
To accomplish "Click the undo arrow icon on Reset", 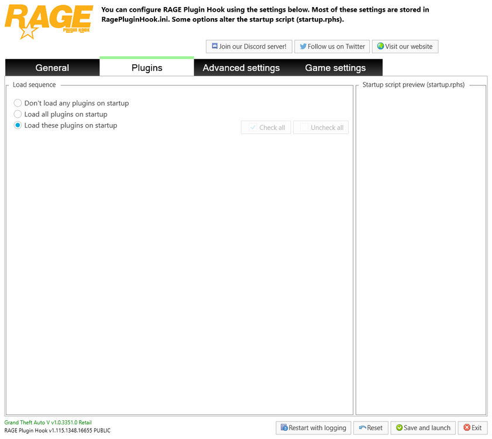I will point(362,428).
